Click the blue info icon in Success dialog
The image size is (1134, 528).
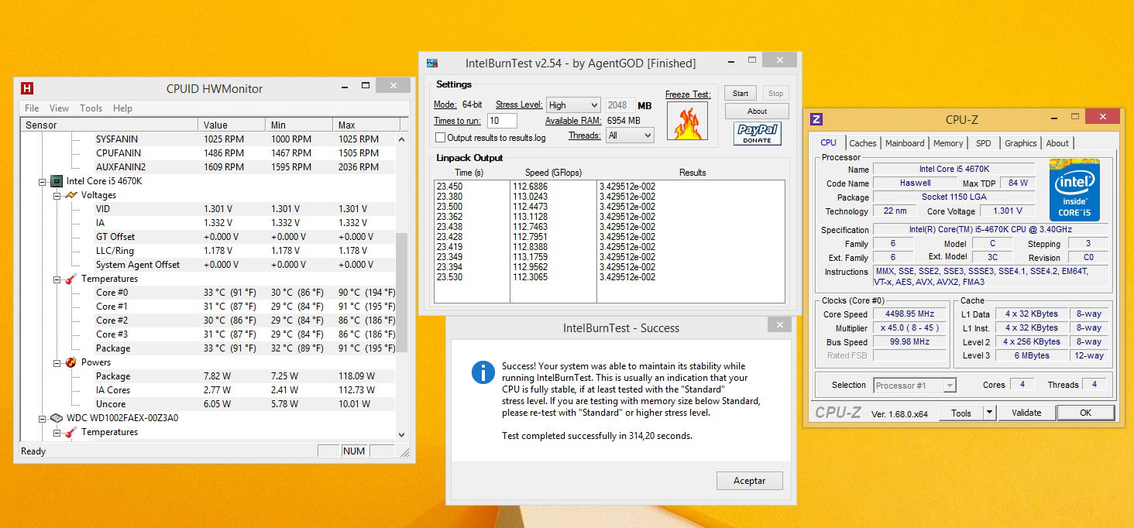483,372
